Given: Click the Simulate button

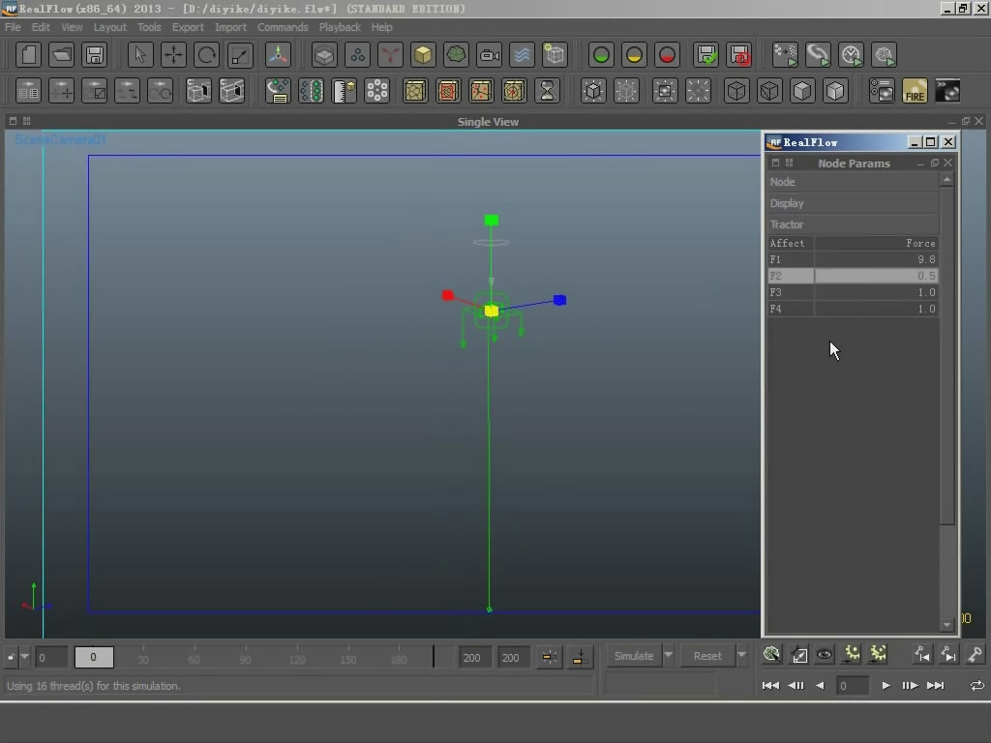Looking at the screenshot, I should [x=634, y=656].
